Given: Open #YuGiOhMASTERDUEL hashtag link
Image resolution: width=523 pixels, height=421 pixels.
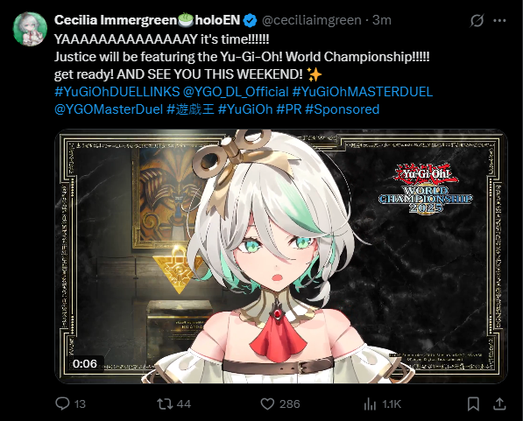Looking at the screenshot, I should [363, 92].
